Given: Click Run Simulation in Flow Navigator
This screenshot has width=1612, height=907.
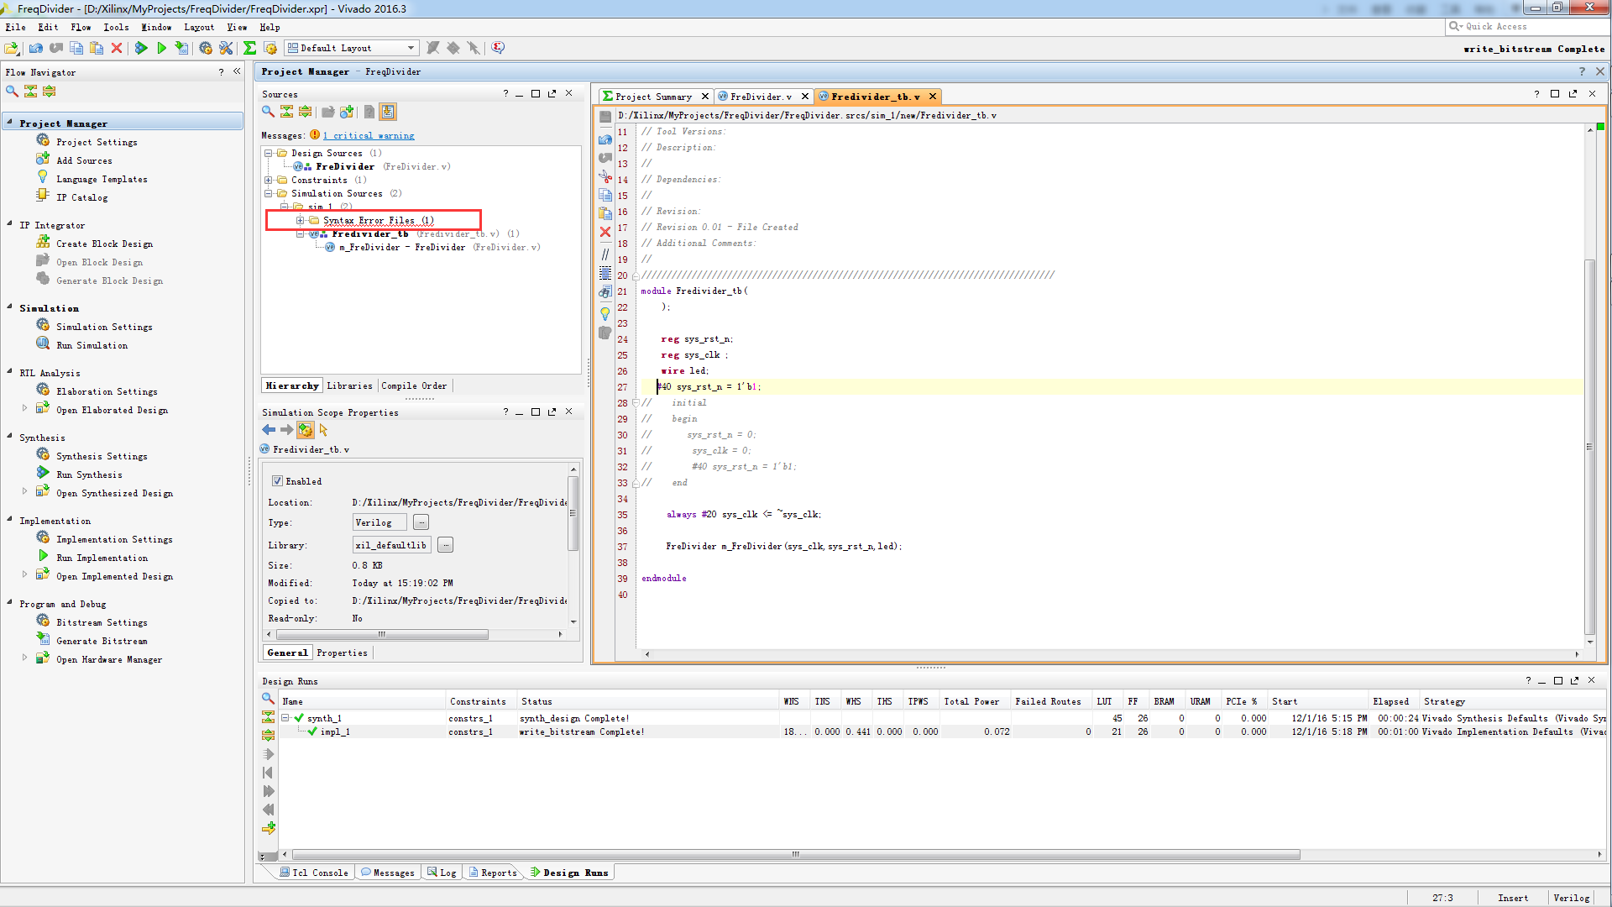Looking at the screenshot, I should (x=92, y=345).
